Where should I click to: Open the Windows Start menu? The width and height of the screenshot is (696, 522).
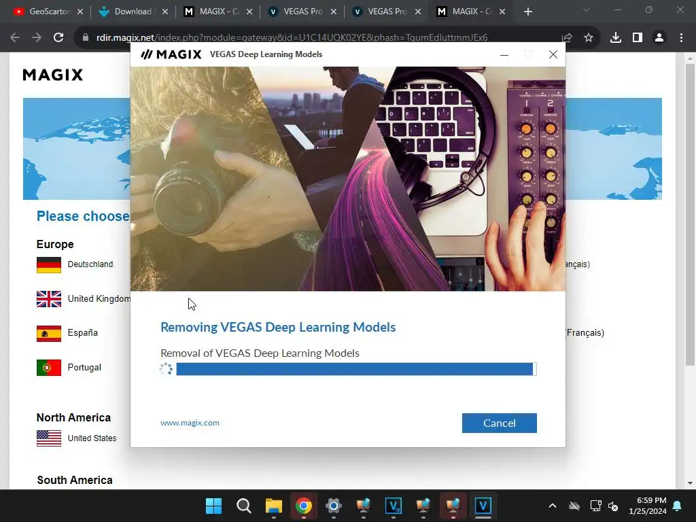pyautogui.click(x=213, y=506)
